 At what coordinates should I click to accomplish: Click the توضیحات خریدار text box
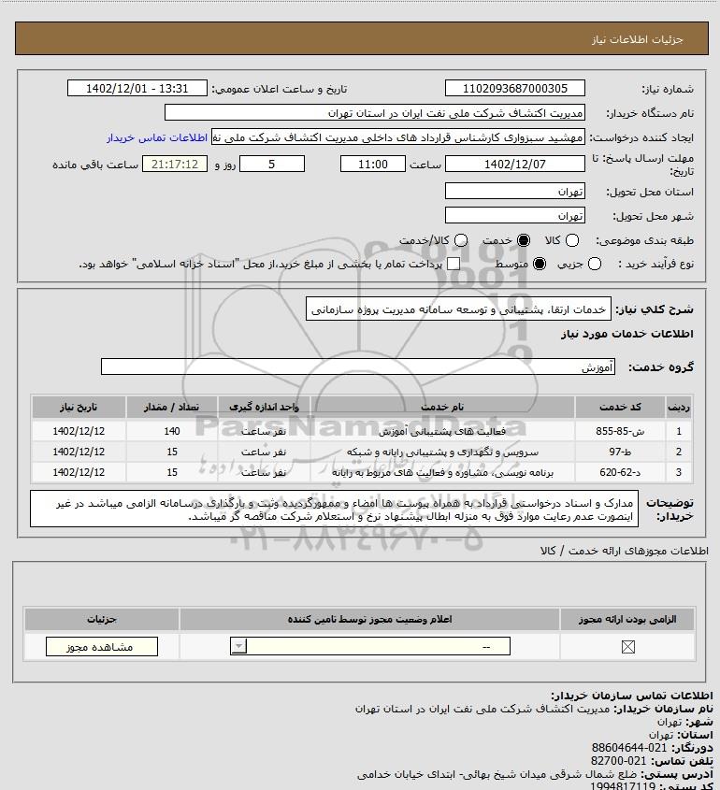tap(334, 509)
